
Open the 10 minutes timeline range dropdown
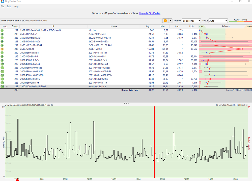[246, 105]
